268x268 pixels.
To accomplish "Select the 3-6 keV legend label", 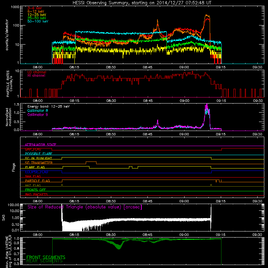I will click(35, 8).
